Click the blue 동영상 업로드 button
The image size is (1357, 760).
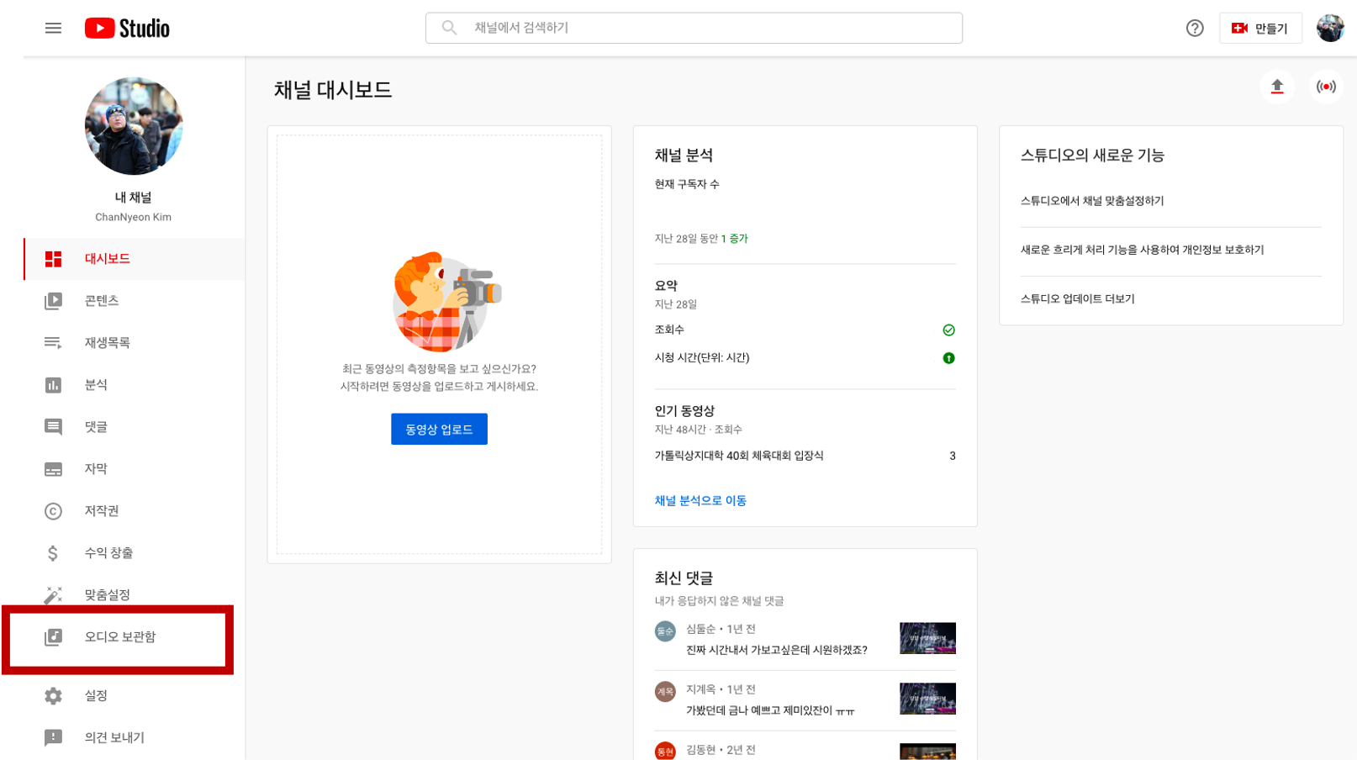pos(439,429)
